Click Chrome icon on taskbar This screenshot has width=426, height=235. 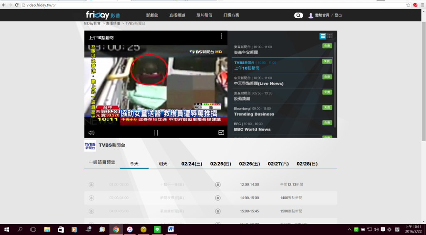tap(116, 230)
